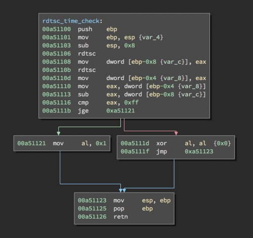The image size is (253, 238).
Task: Follow the jge target 0xa51121
Action: 120,111
